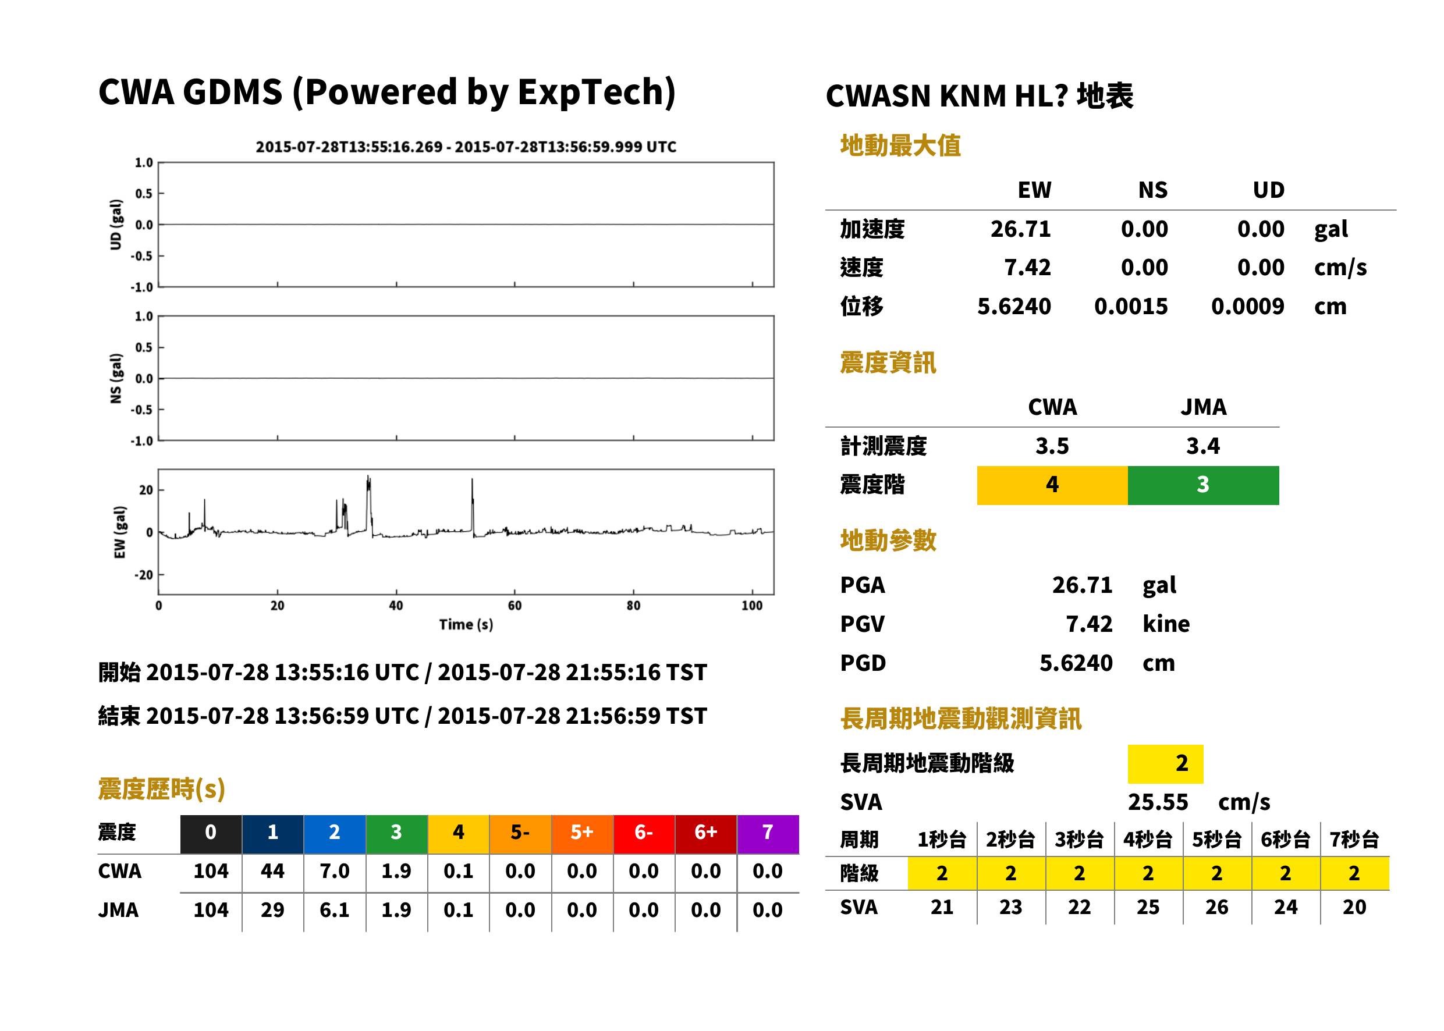This screenshot has width=1444, height=1031.
Task: Click the UD waveform plot
Action: (x=466, y=224)
